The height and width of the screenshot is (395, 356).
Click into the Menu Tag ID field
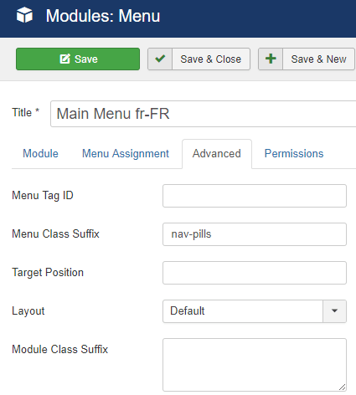pos(255,196)
